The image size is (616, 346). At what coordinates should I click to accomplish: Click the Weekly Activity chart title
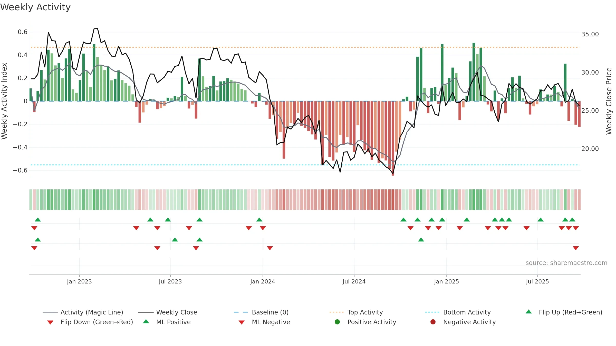35,7
